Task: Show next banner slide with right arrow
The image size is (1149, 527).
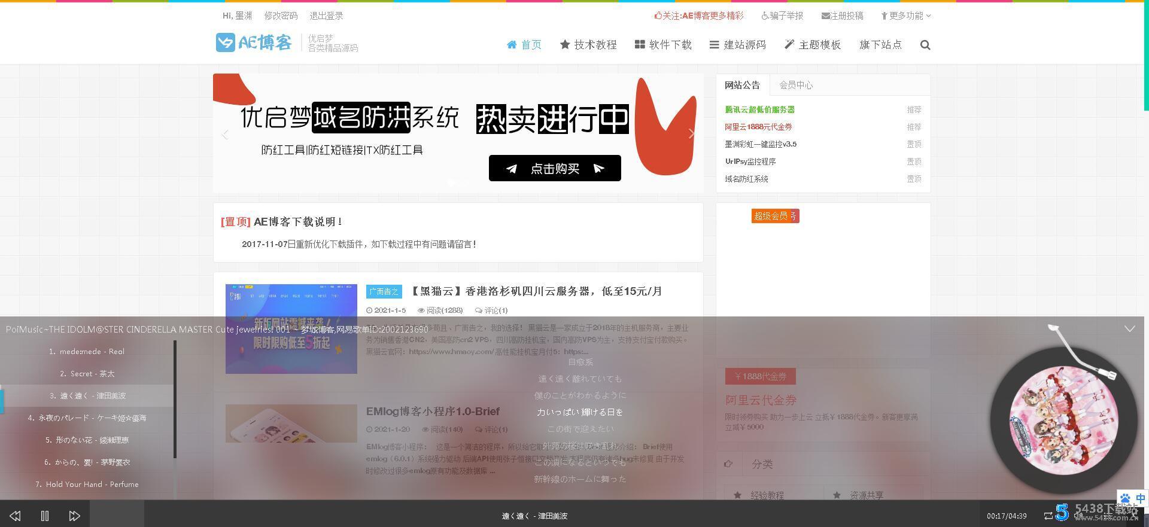Action: coord(691,134)
